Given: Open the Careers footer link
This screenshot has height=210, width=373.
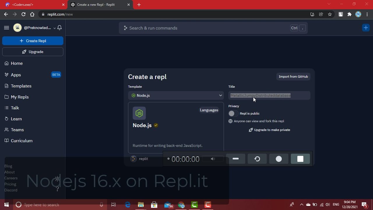Looking at the screenshot, I should click(x=11, y=178).
